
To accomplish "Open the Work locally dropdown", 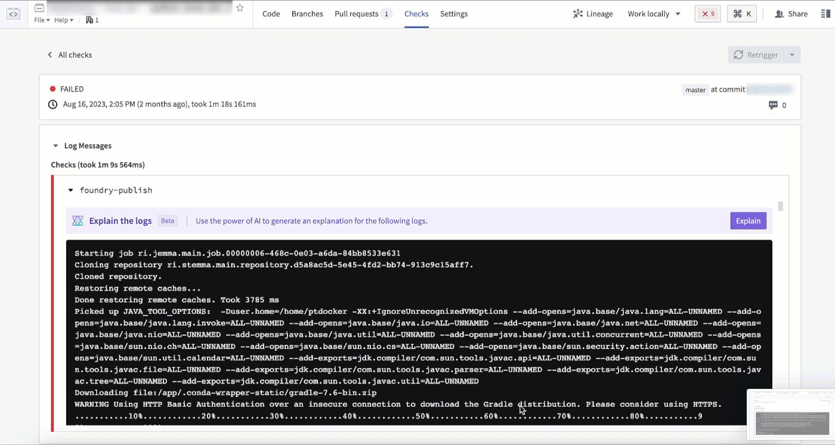I will (654, 14).
